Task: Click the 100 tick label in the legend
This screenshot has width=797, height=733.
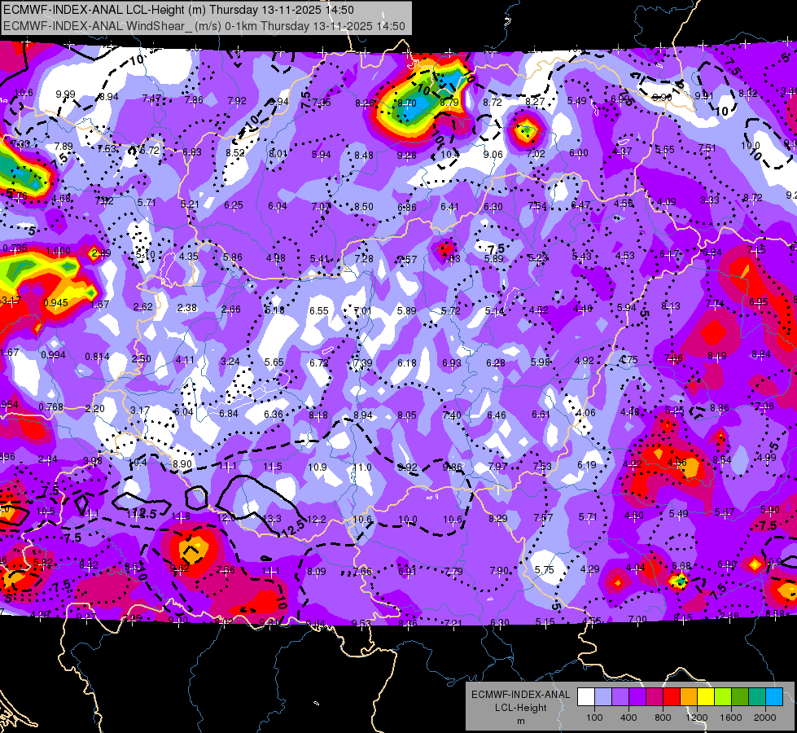Action: (x=594, y=718)
